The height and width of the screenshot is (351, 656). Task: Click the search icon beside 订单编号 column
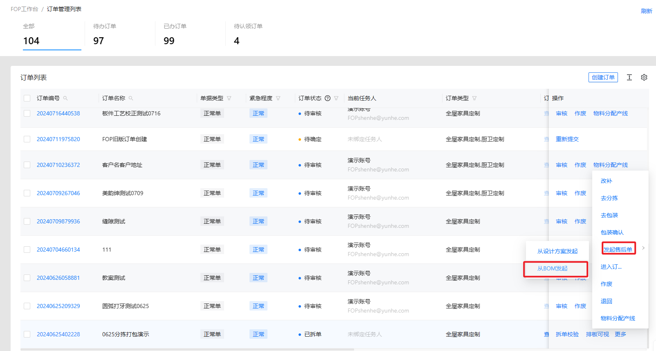click(x=65, y=98)
